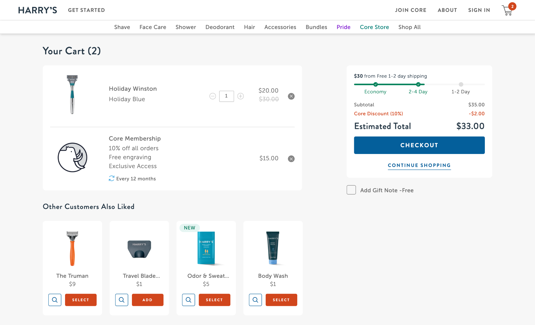Image resolution: width=535 pixels, height=325 pixels.
Task: Open the Pride navigation link
Action: [x=343, y=27]
